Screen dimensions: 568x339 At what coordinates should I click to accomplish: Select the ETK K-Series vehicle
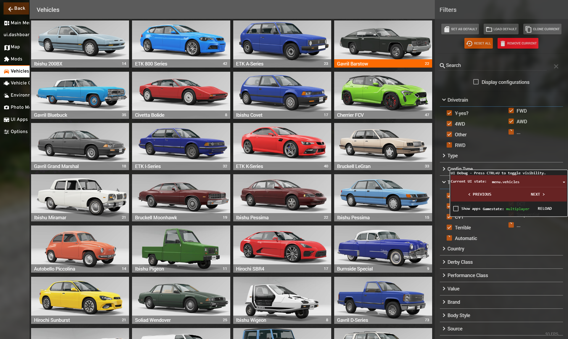[x=282, y=146]
